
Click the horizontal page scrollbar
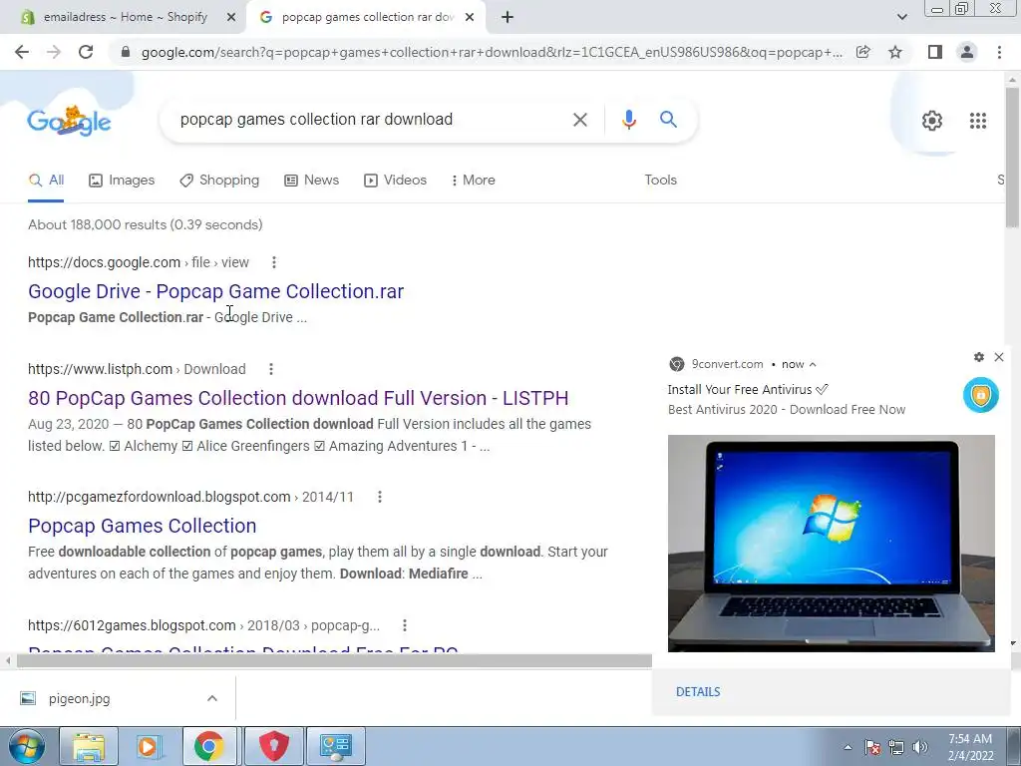pyautogui.click(x=334, y=661)
